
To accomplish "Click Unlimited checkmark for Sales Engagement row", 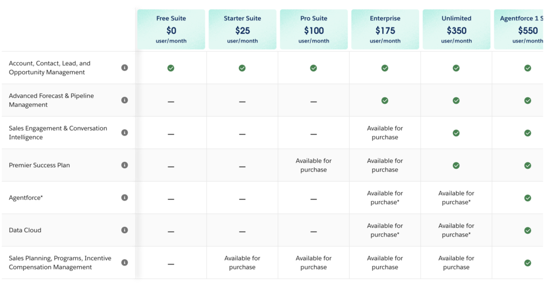I will (456, 133).
